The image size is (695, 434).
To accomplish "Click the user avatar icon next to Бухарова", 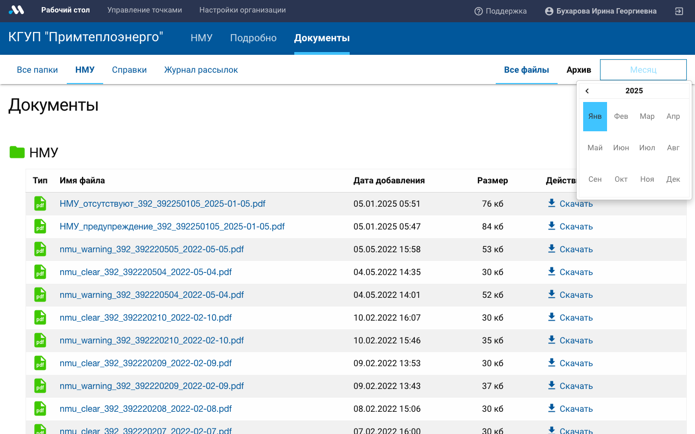I will pyautogui.click(x=549, y=11).
